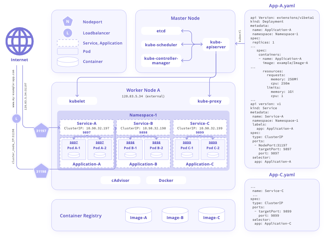Click the Namespace-1 heading

(143, 115)
